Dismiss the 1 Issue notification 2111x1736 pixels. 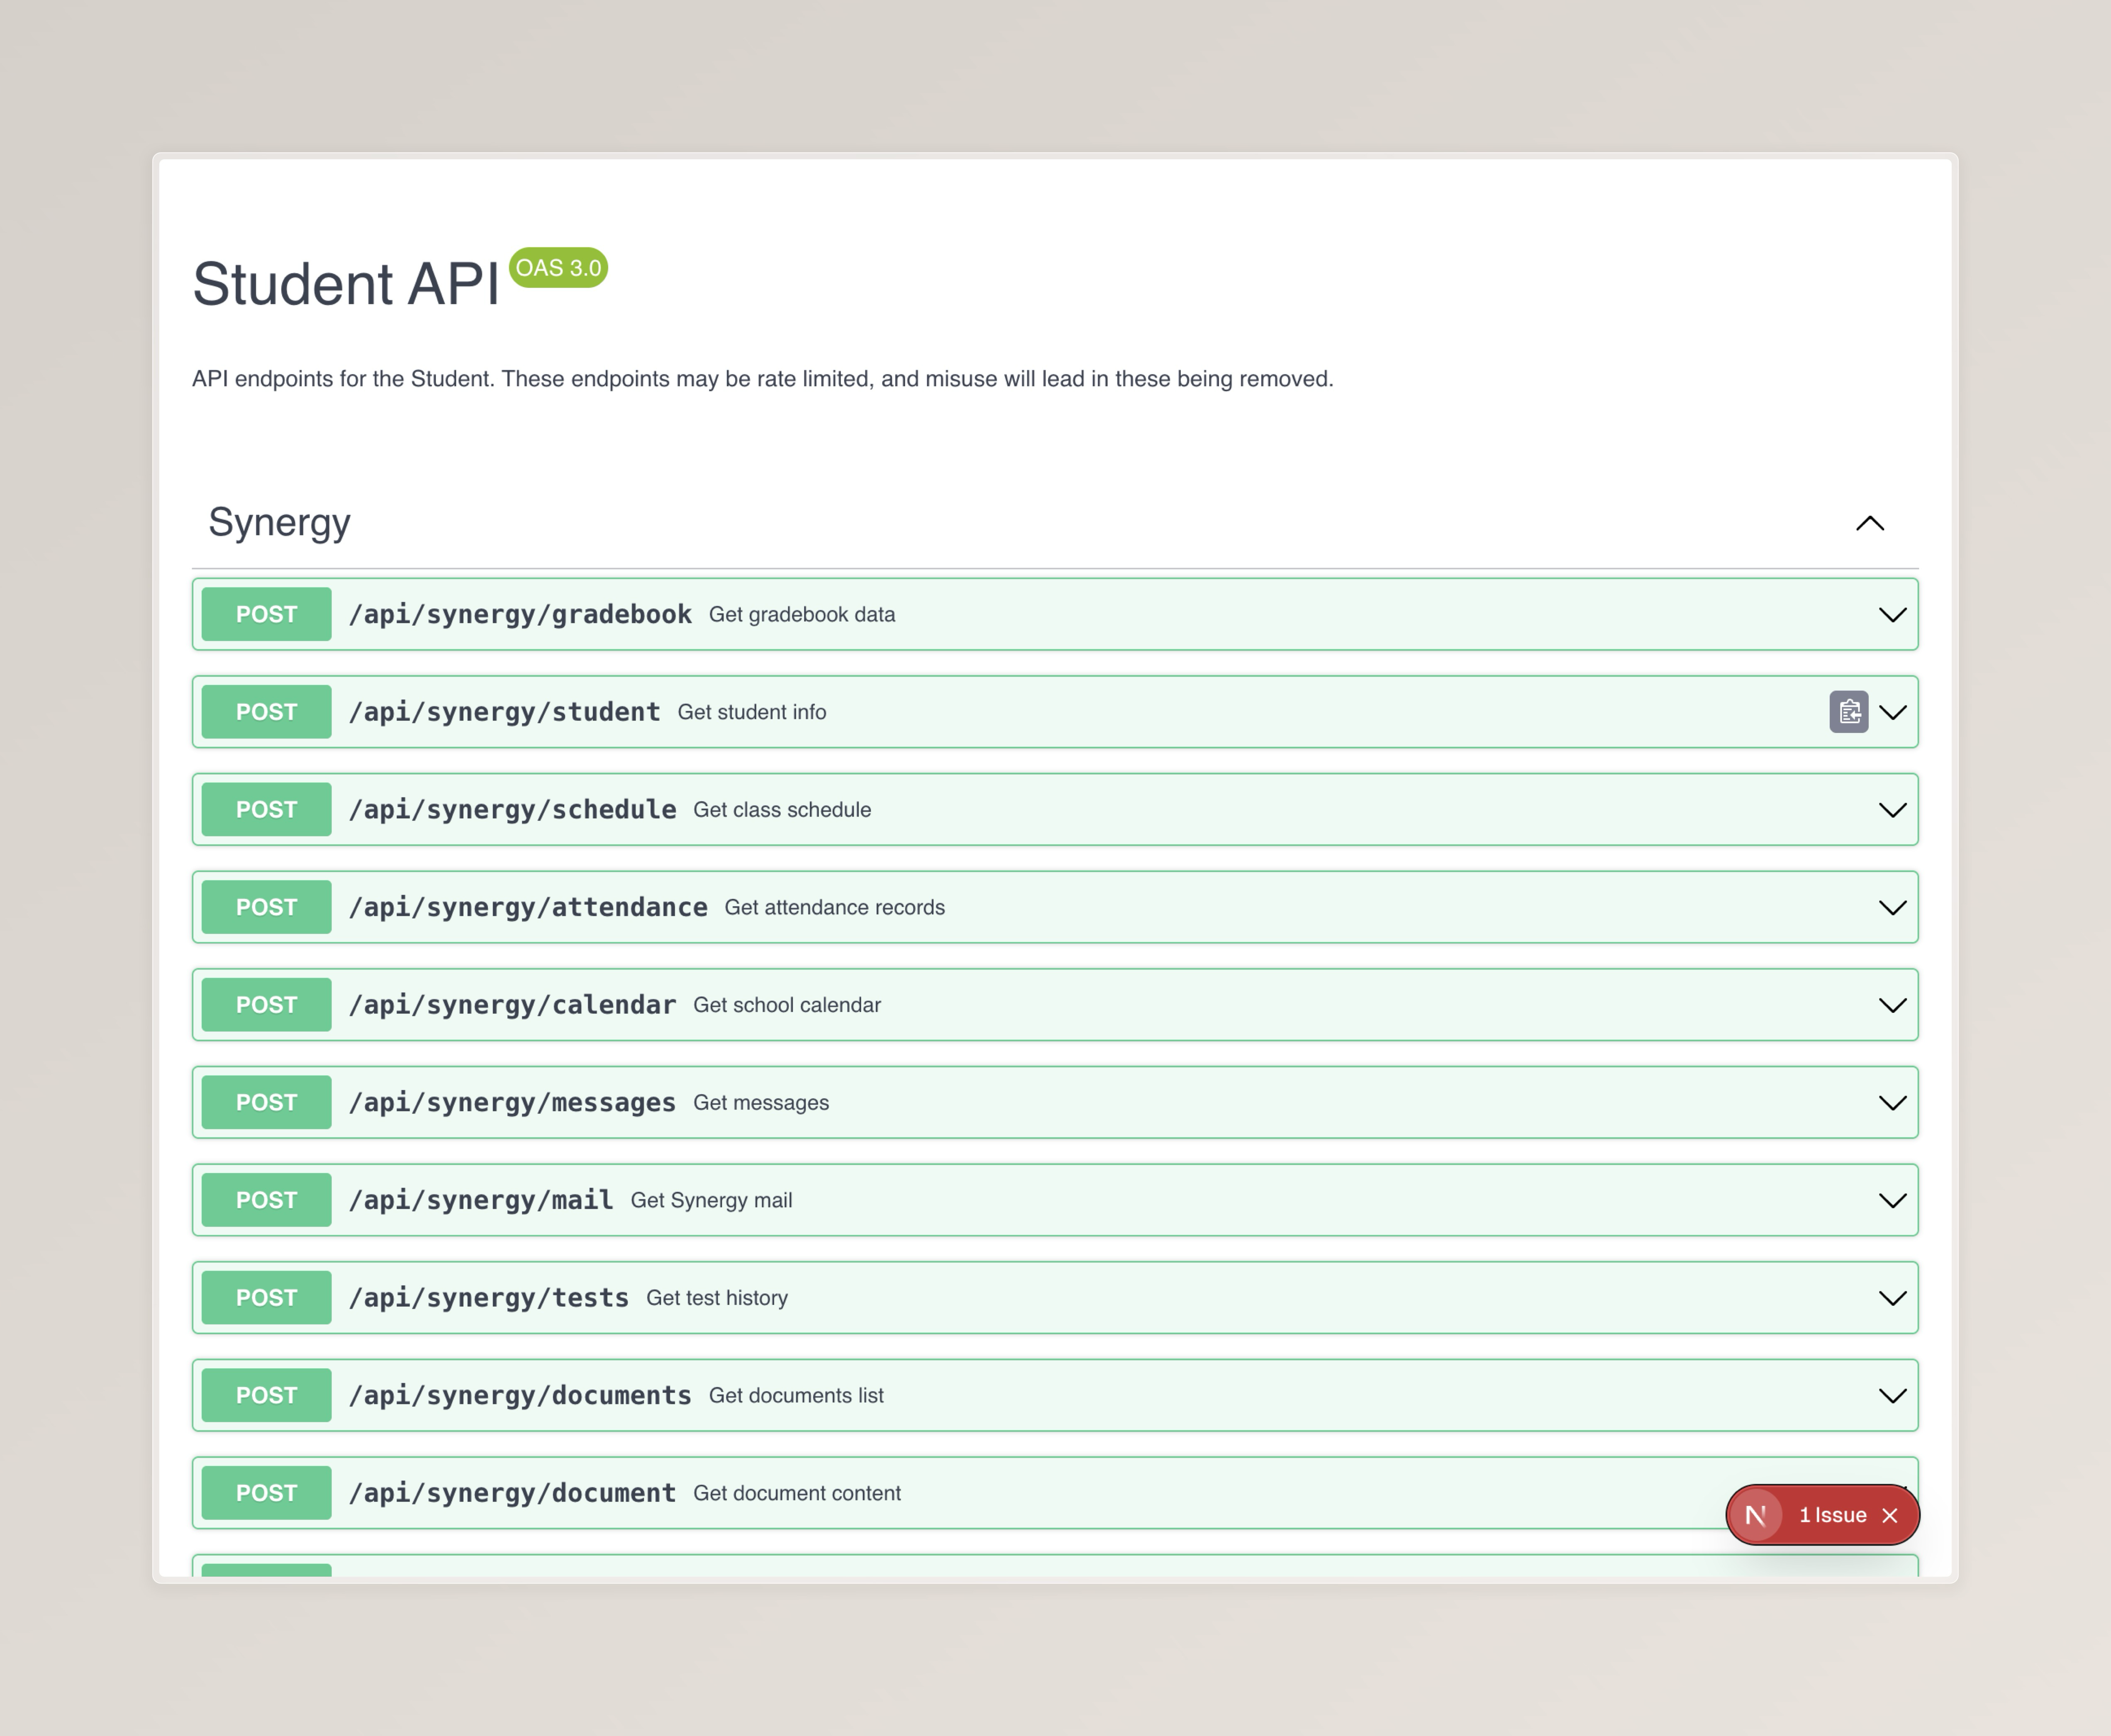pyautogui.click(x=1890, y=1515)
